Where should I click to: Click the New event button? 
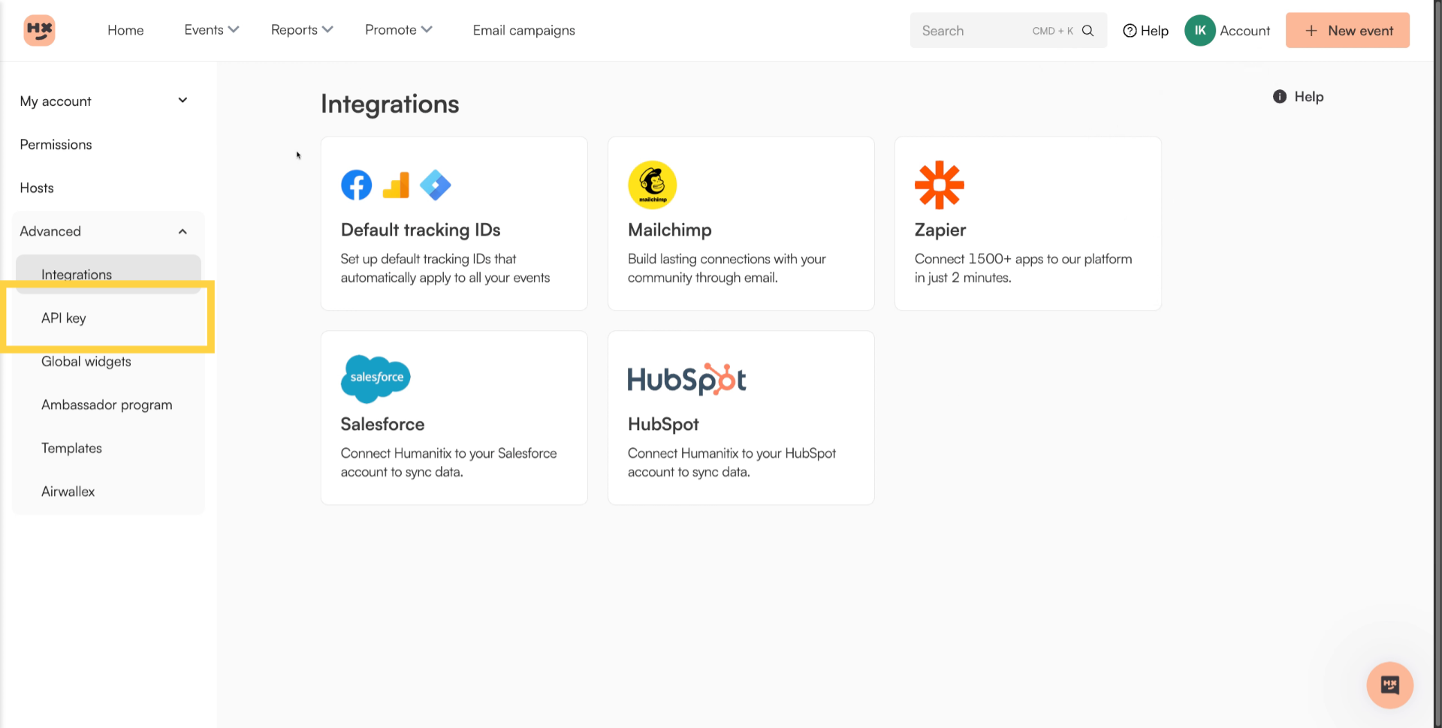tap(1347, 31)
